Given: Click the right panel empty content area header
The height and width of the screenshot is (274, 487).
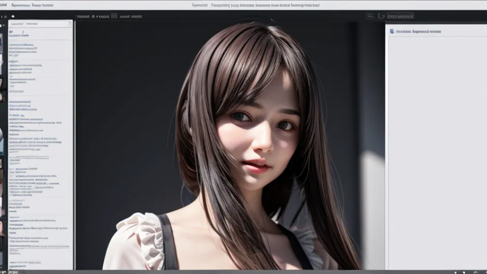Looking at the screenshot, I should point(436,31).
